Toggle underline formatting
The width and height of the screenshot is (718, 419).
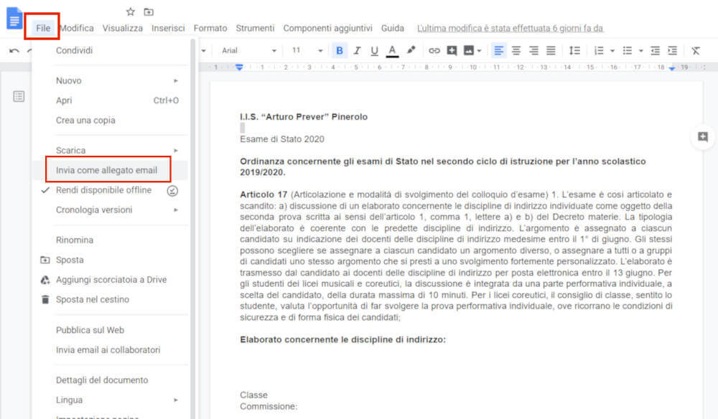pyautogui.click(x=374, y=50)
